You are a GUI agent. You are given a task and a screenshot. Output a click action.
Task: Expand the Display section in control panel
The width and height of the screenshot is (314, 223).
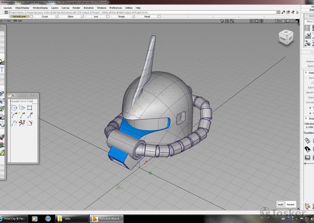(305, 72)
